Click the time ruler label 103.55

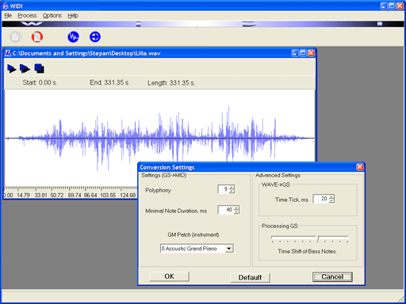pos(108,195)
